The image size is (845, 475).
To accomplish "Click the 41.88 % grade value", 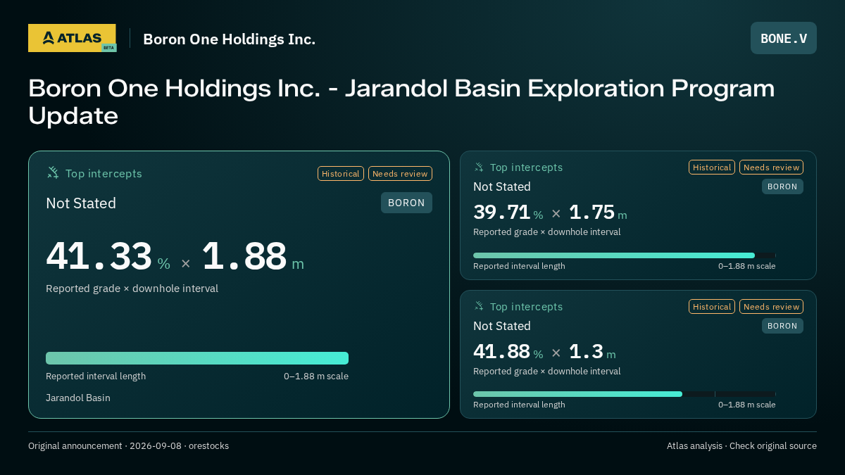I will [x=508, y=351].
